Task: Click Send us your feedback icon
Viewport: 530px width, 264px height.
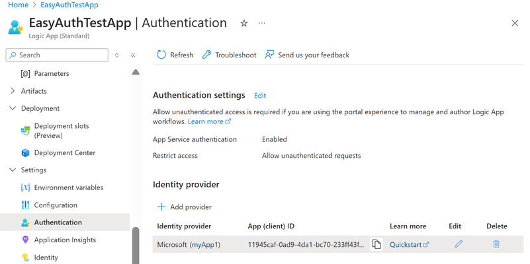Action: 269,55
